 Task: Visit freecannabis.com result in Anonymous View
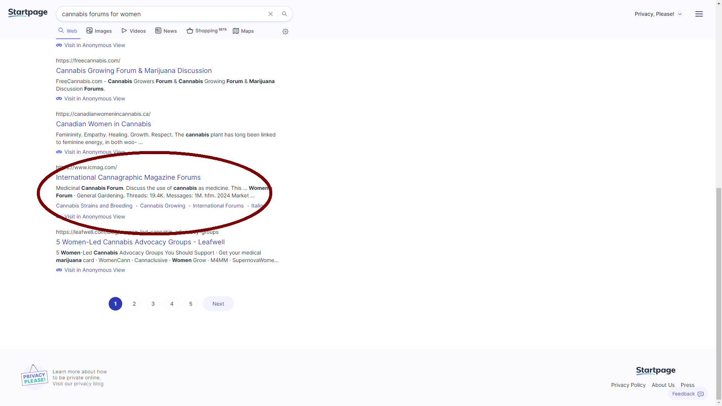point(91,98)
